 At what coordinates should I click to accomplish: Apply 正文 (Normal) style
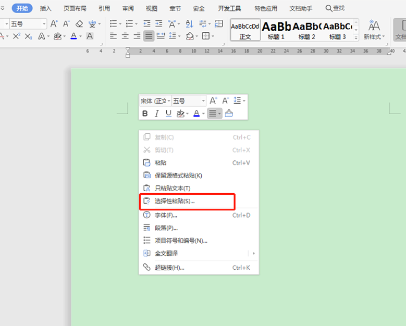click(245, 30)
